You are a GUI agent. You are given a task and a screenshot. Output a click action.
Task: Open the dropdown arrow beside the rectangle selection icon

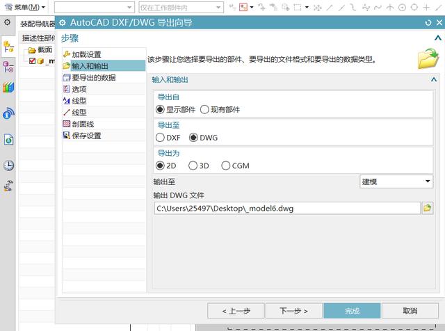[307, 8]
